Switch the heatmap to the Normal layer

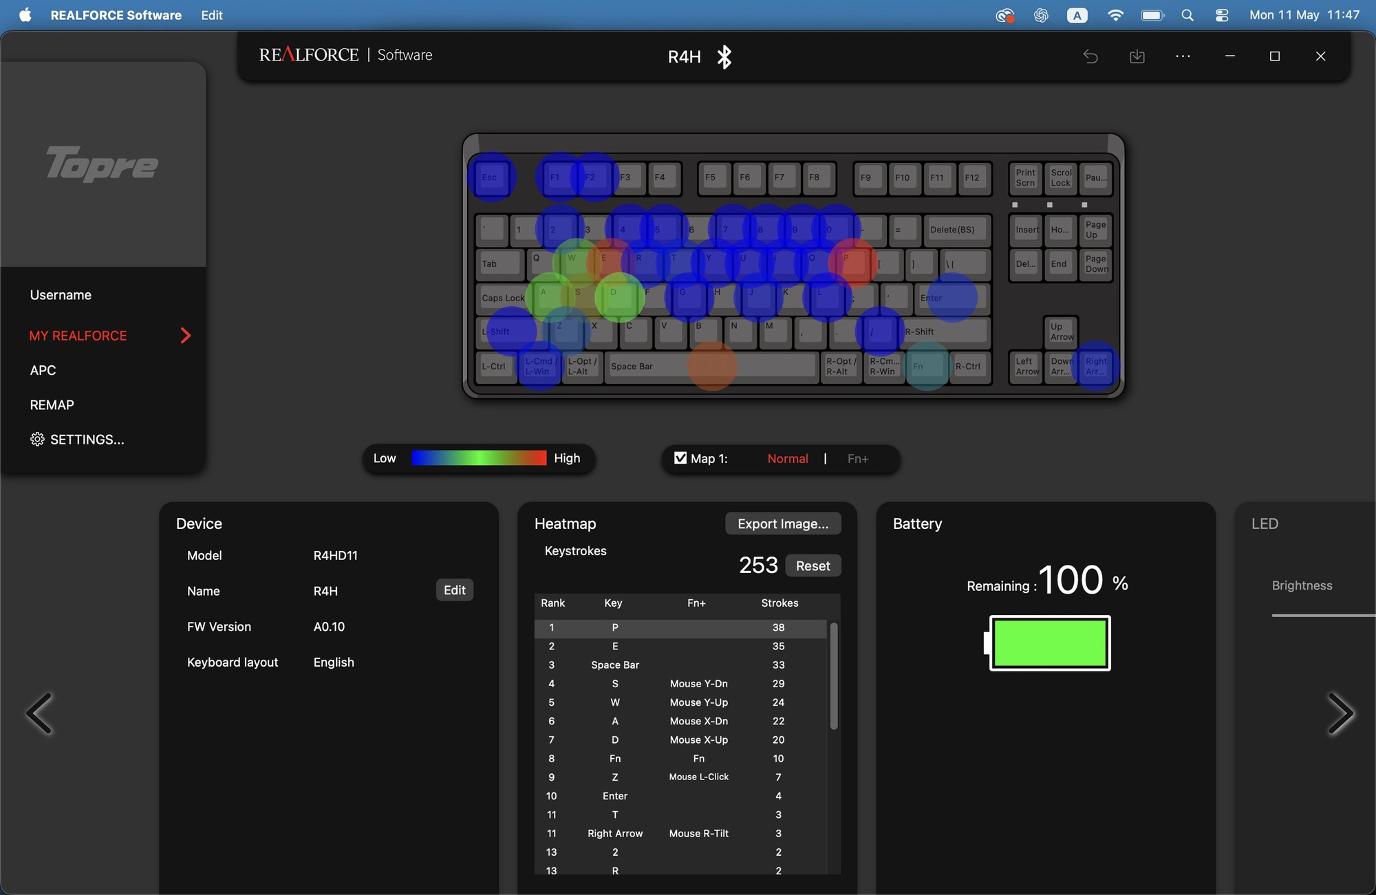coord(788,459)
